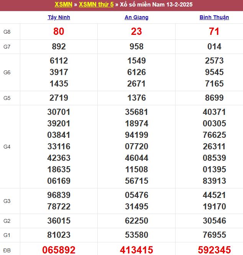Open the Bình Thuận province link
This screenshot has width=243, height=255.
point(214,17)
